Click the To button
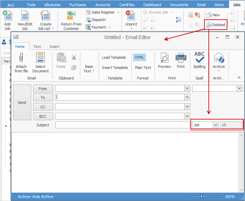The image size is (245, 201). 43,97
